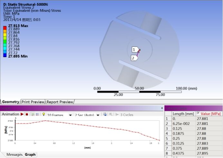The height and width of the screenshot is (158, 223).
Task: Click the lightbulb icon in the Animation toolbar
Action: pyautogui.click(x=44, y=114)
